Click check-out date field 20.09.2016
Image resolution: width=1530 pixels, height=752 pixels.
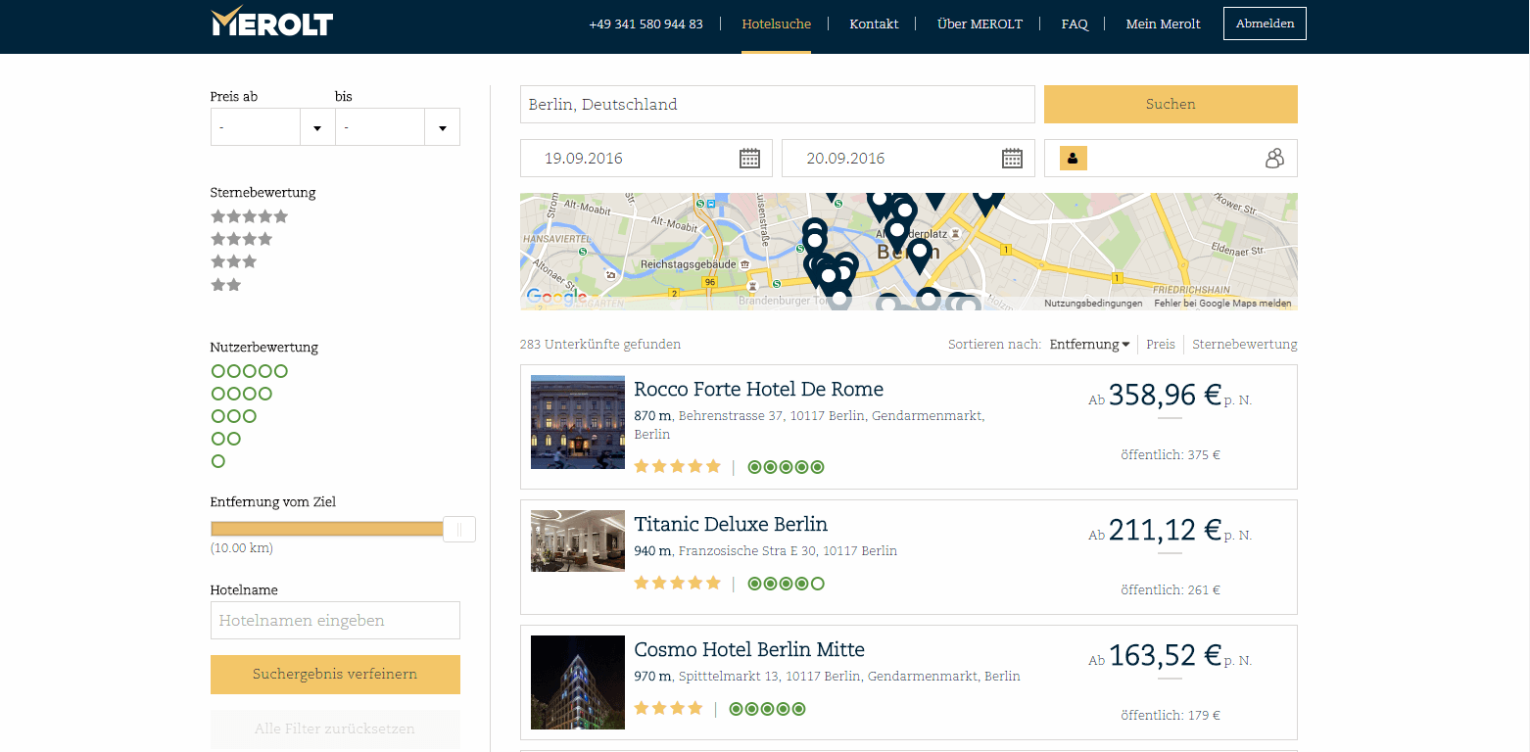pyautogui.click(x=908, y=158)
